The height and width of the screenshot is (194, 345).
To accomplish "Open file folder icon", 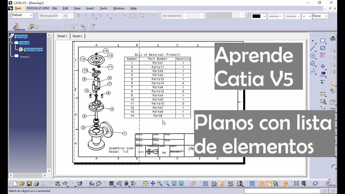I will pyautogui.click(x=22, y=184).
